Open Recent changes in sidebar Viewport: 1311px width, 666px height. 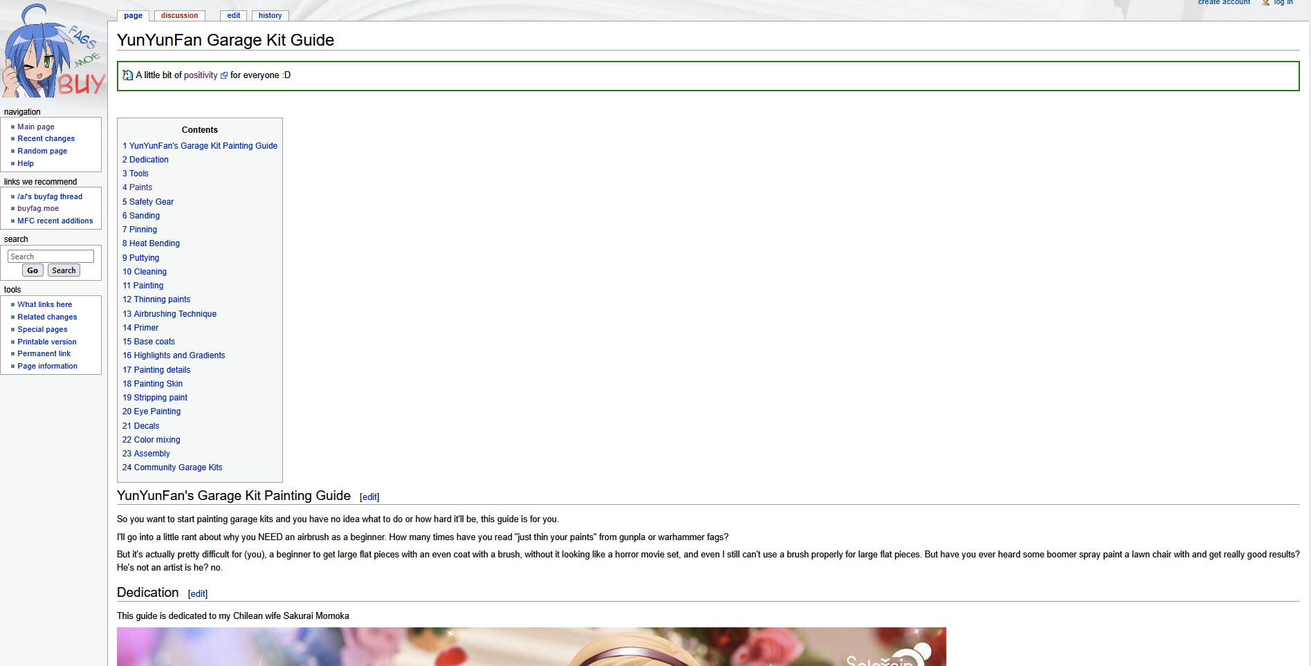pyautogui.click(x=46, y=138)
